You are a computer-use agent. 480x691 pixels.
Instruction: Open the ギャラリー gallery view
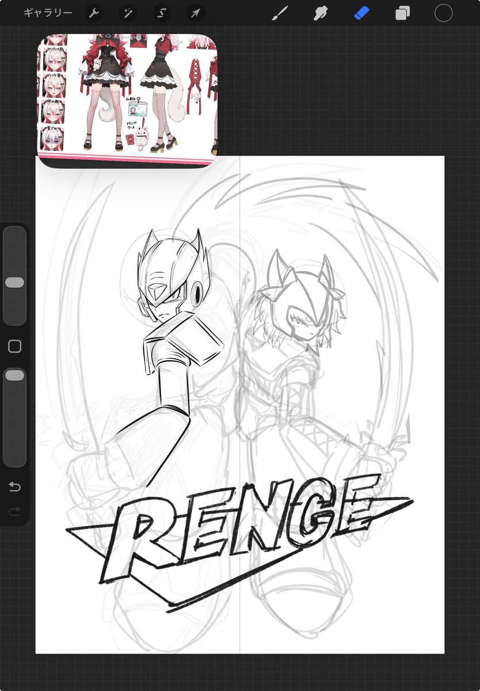click(48, 13)
